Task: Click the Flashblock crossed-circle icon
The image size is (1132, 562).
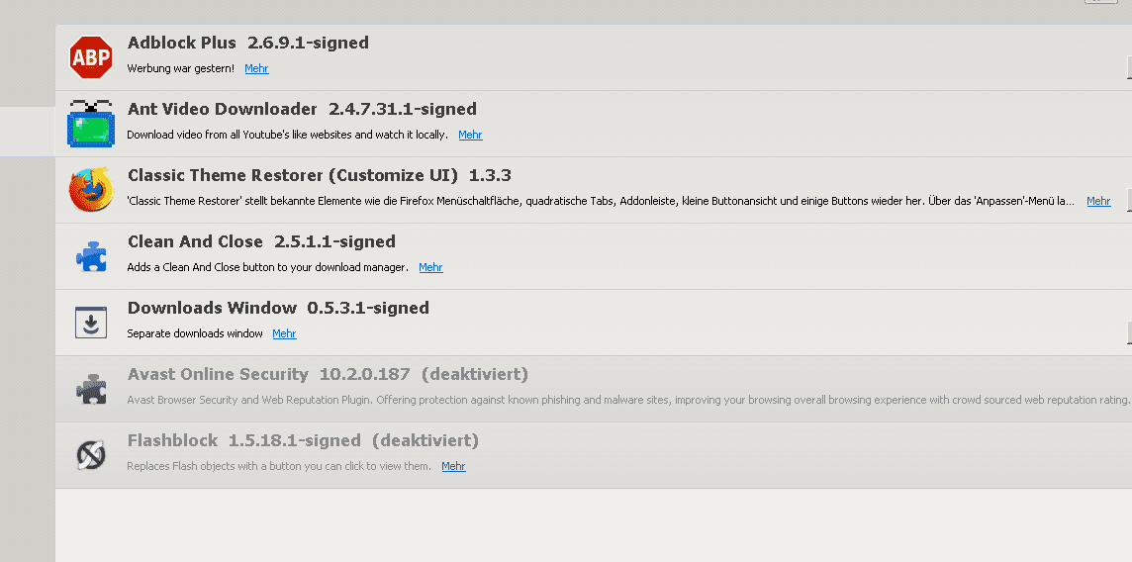Action: pos(91,455)
